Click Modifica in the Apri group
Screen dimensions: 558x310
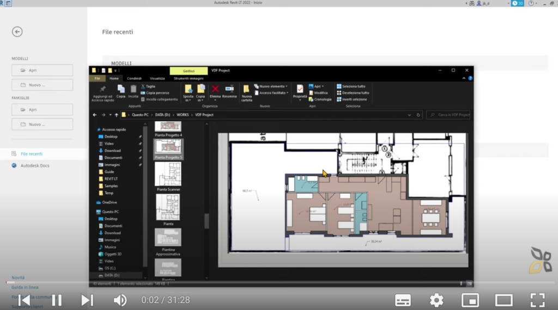pyautogui.click(x=318, y=92)
